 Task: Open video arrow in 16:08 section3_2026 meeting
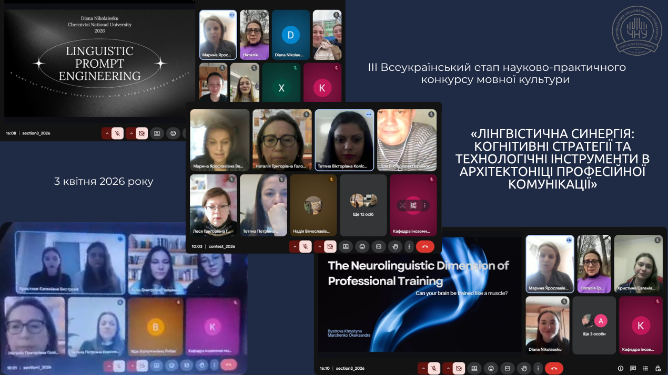pos(130,133)
